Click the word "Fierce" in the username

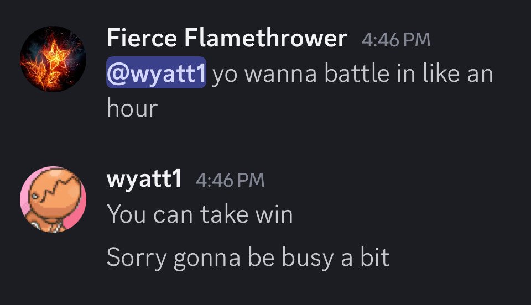142,38
